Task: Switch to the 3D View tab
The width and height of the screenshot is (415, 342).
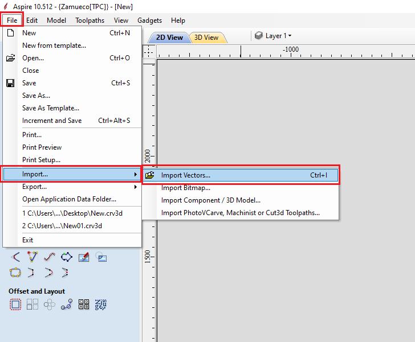Action: pyautogui.click(x=206, y=37)
